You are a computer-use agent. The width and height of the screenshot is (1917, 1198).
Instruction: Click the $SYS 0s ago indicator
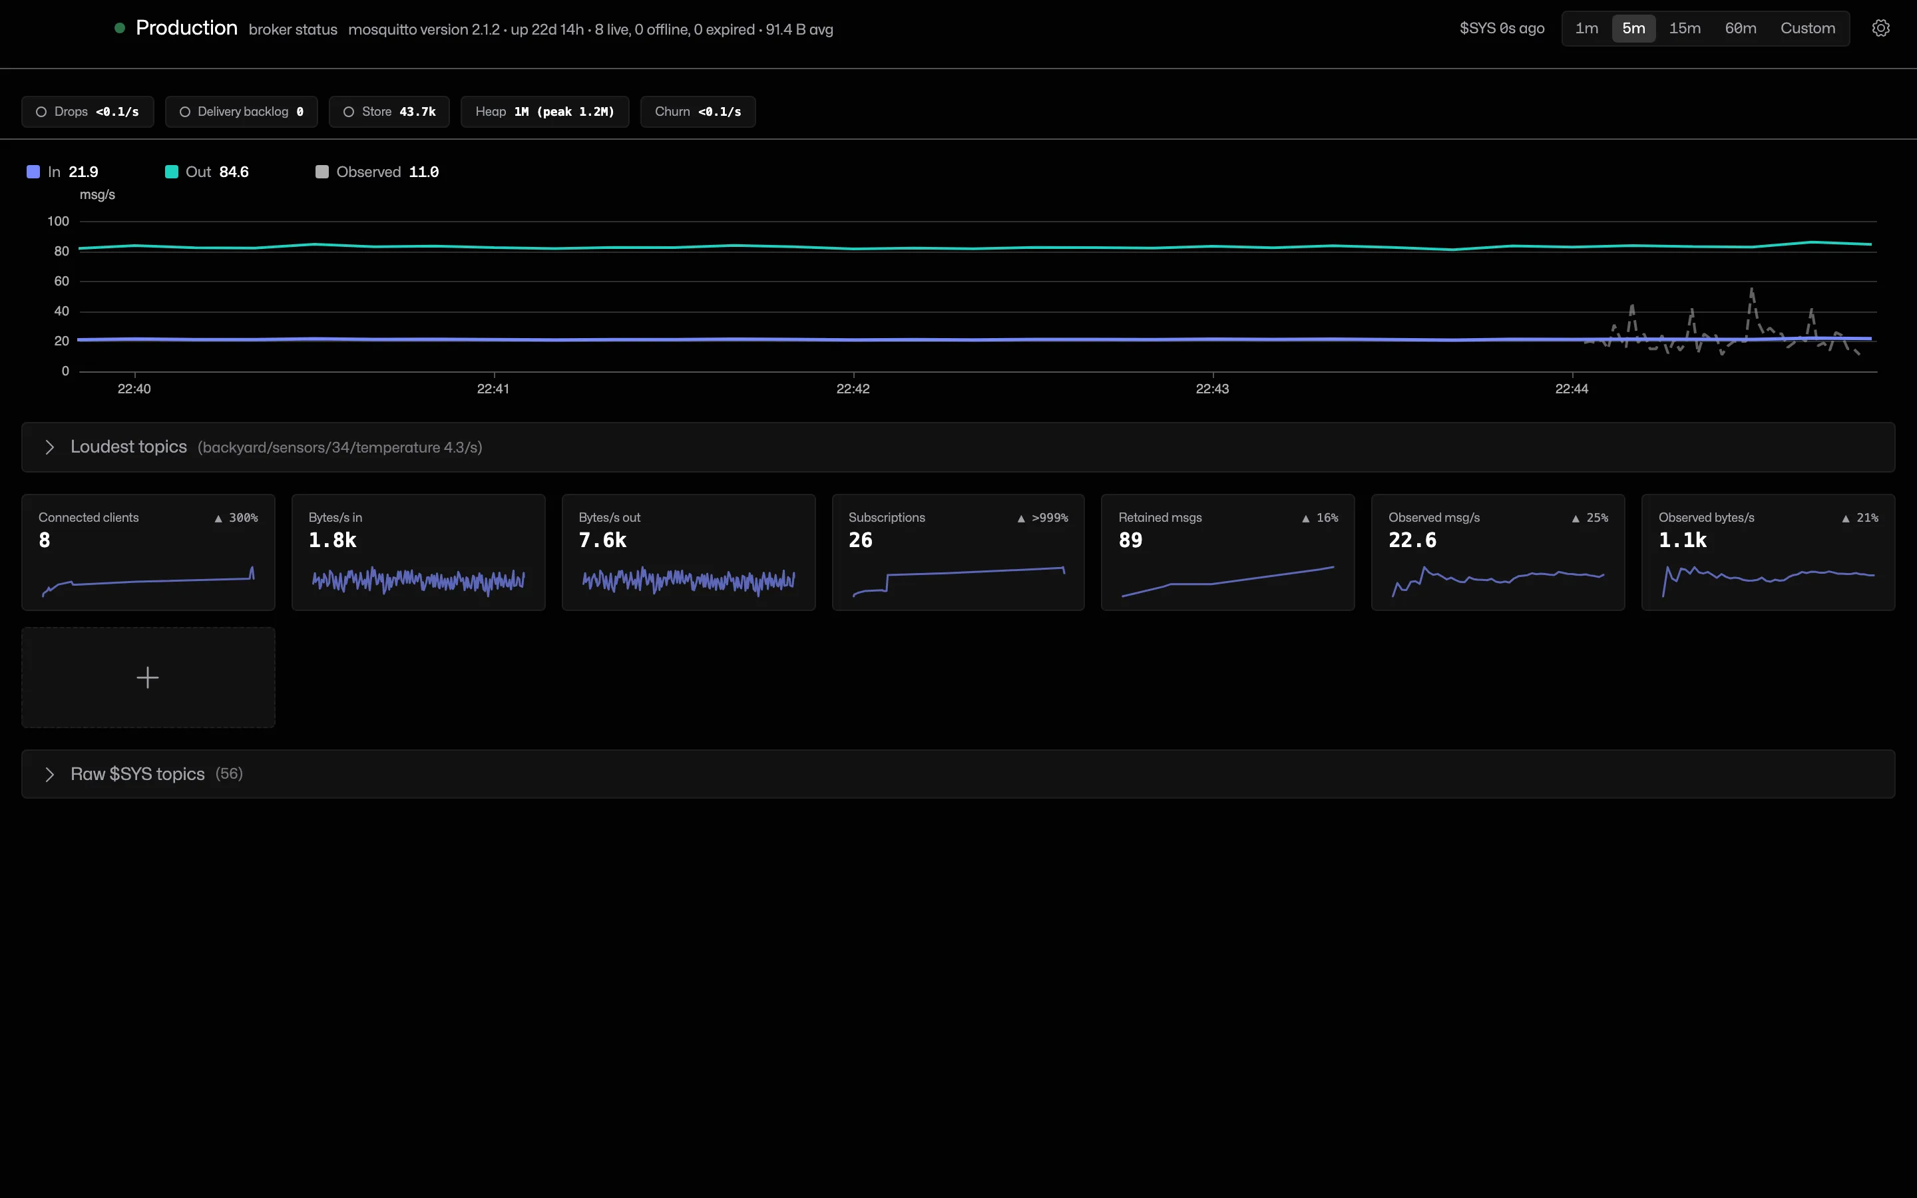[1502, 29]
